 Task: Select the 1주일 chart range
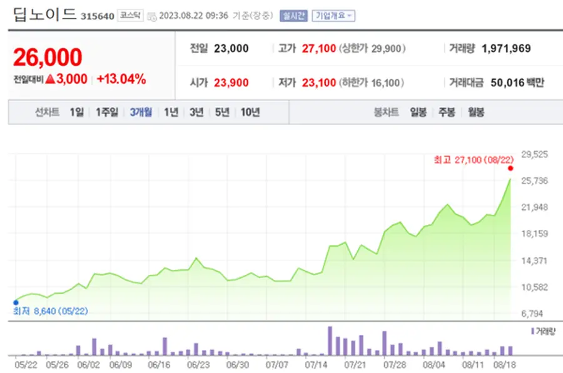tap(106, 112)
